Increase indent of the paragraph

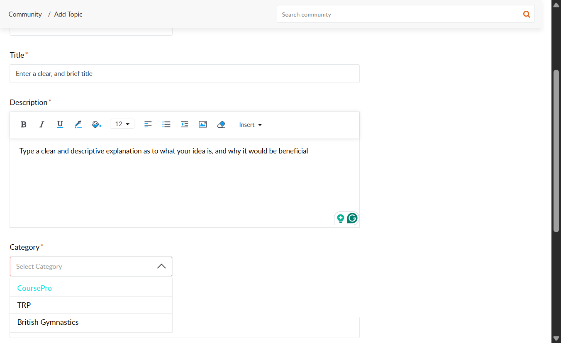tap(185, 124)
